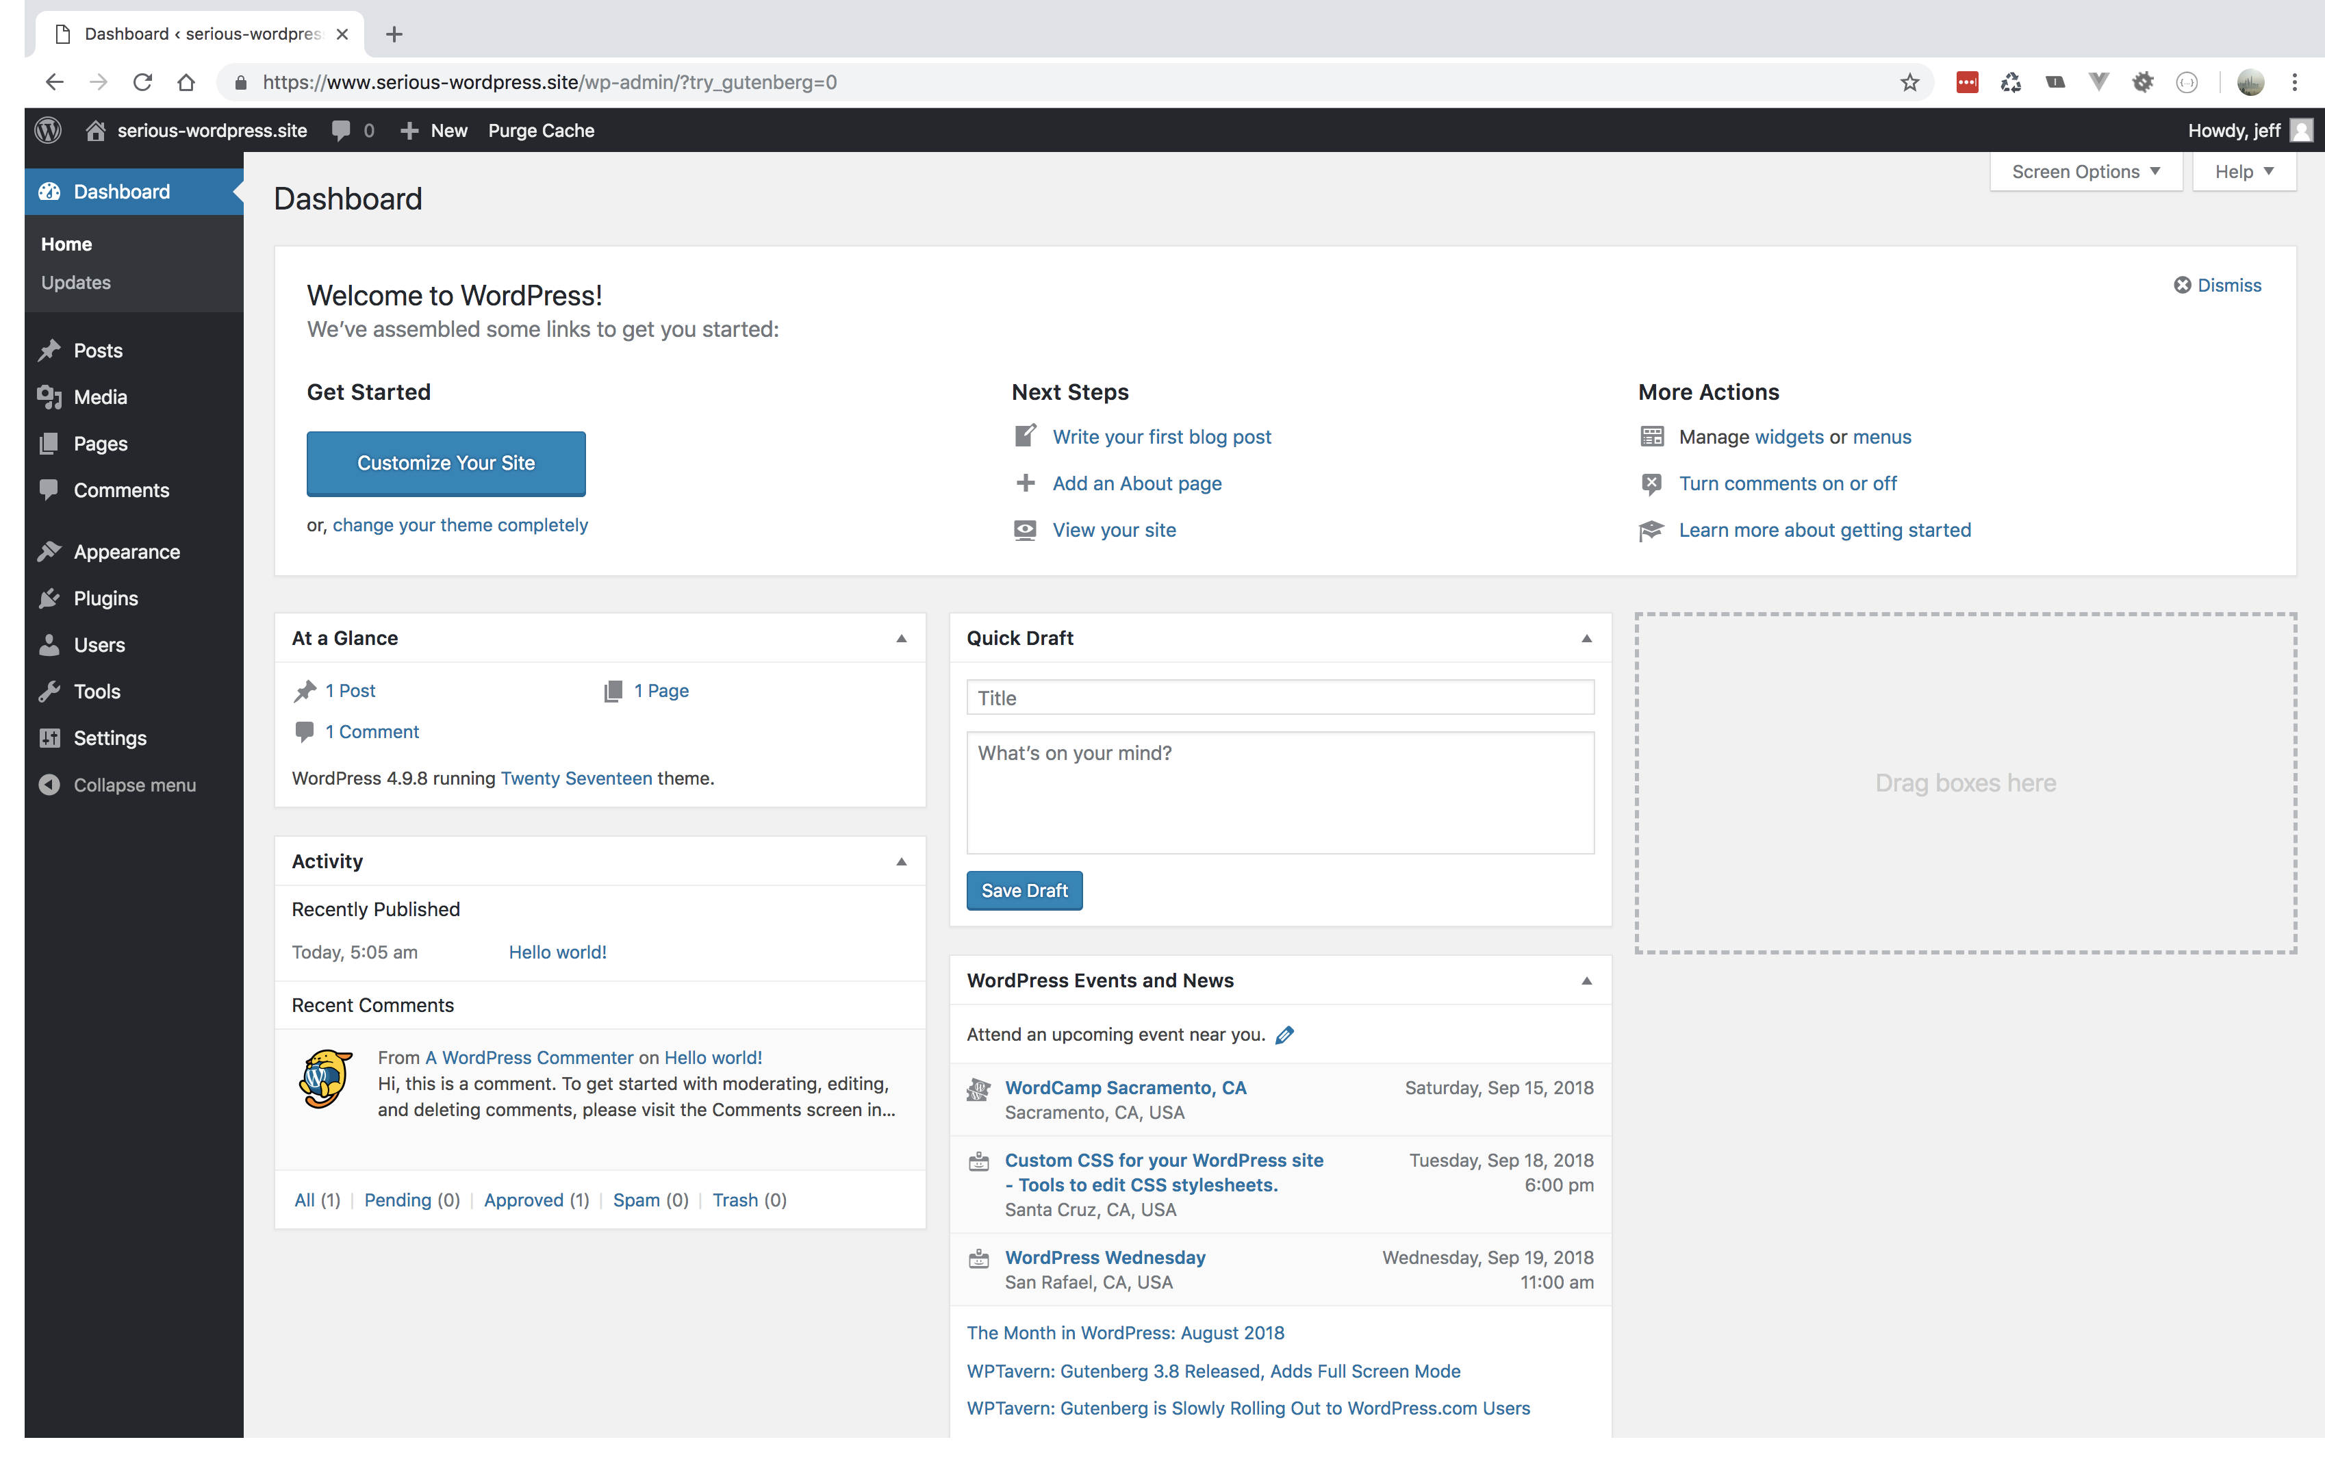Select the Pages menu item
The image size is (2325, 1468).
(x=100, y=442)
